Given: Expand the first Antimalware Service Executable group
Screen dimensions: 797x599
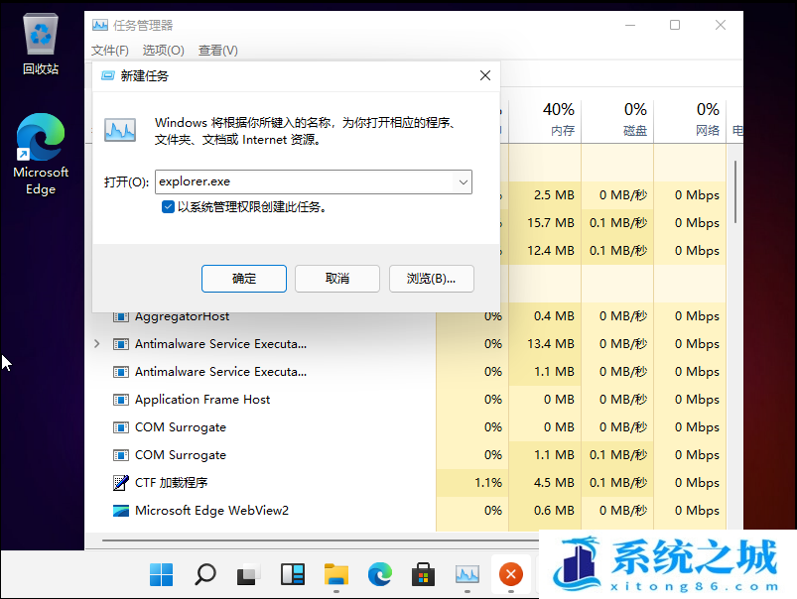Looking at the screenshot, I should [x=97, y=344].
